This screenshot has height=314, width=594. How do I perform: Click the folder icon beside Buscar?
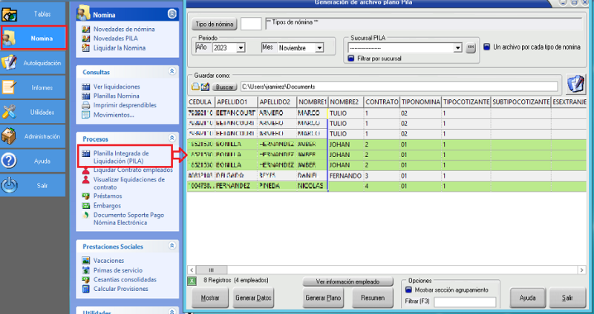point(197,87)
